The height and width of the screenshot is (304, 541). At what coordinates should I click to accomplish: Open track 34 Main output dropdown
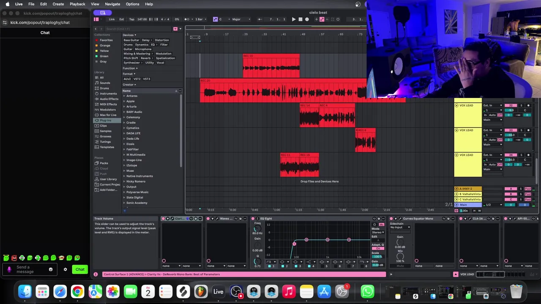pos(492,169)
